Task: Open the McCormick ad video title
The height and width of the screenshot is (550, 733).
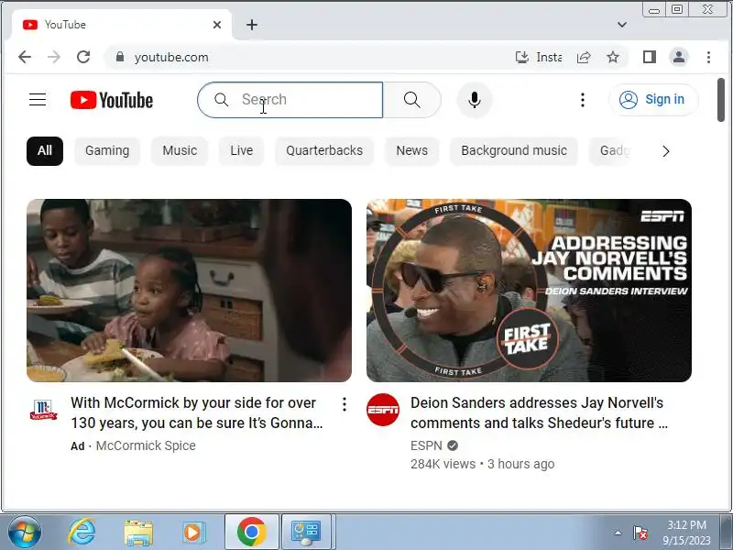Action: coord(197,412)
